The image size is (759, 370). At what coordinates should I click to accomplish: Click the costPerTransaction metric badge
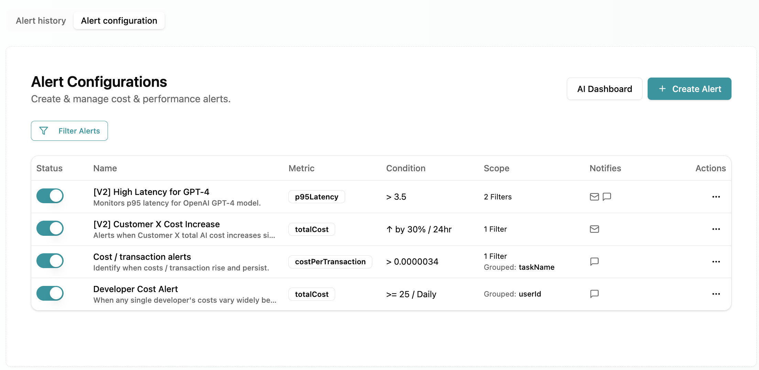(330, 262)
